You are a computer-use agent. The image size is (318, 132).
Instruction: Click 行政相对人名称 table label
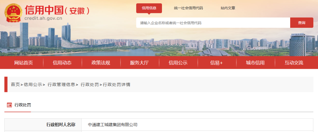click(x=61, y=125)
